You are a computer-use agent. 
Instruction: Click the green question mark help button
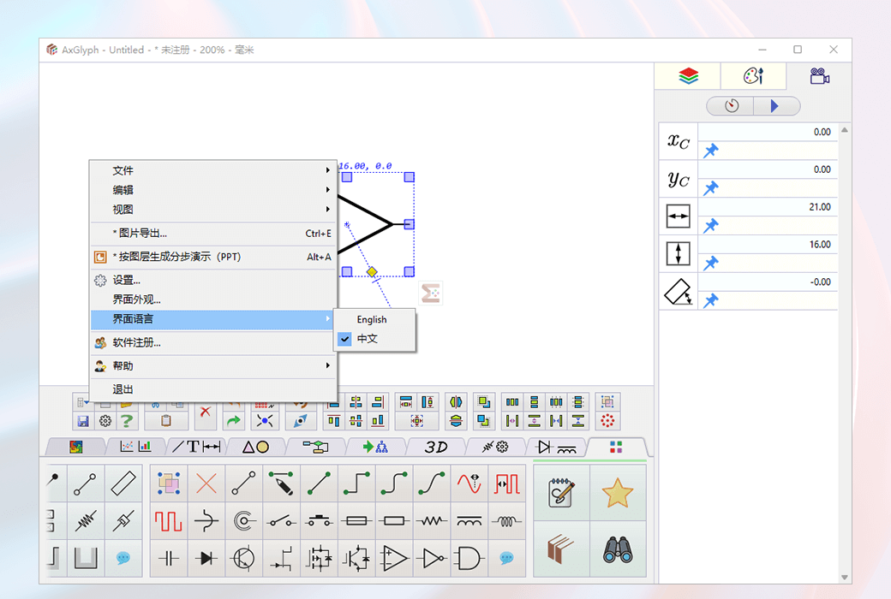click(x=126, y=419)
